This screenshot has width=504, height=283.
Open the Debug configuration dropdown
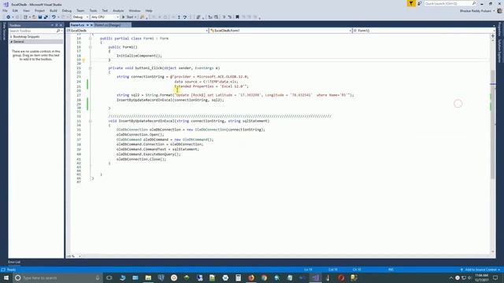[x=80, y=17]
